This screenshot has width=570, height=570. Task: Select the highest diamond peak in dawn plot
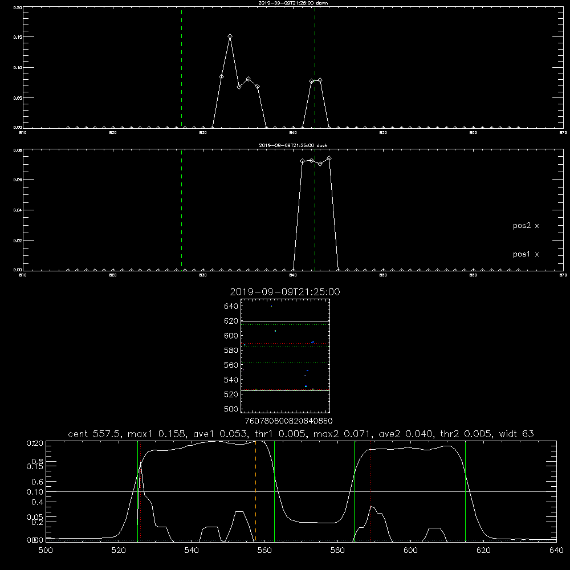[230, 36]
